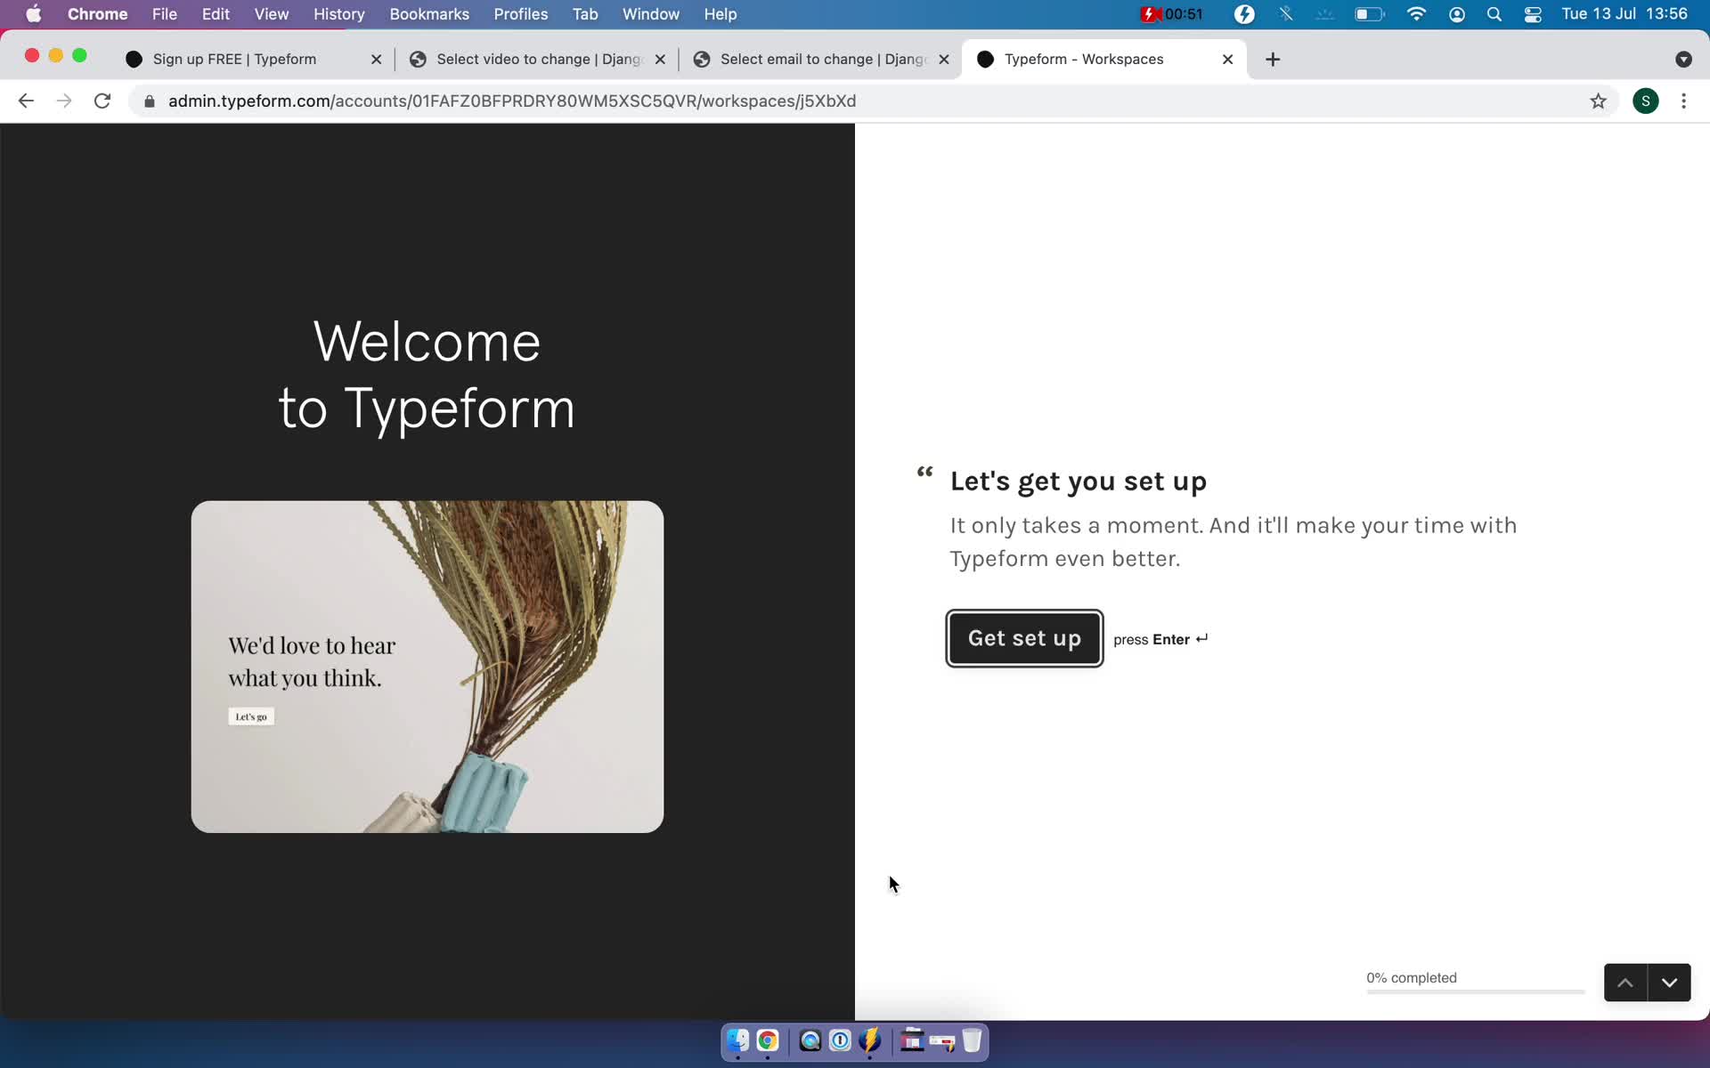
Task: Click the Get set up button
Action: coord(1024,637)
